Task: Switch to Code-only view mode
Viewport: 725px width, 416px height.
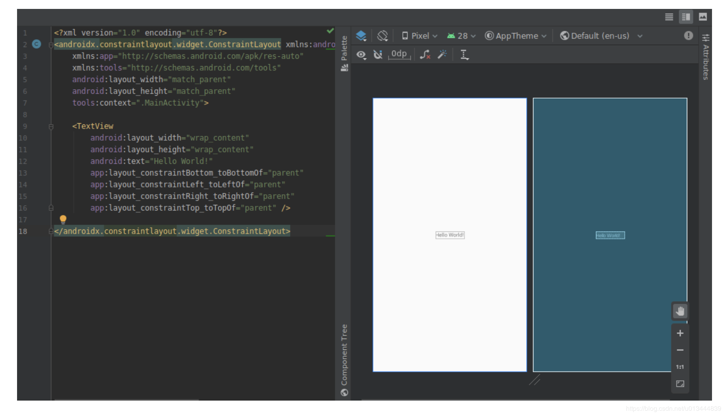Action: point(669,17)
